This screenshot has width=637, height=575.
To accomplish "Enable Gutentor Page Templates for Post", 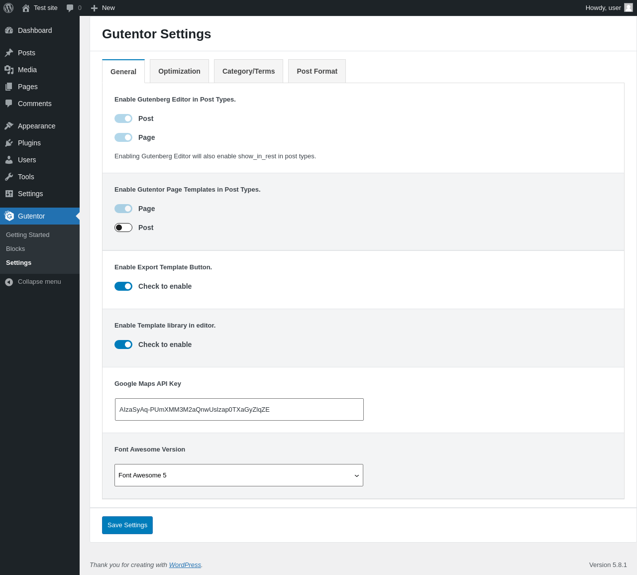I will (x=123, y=228).
